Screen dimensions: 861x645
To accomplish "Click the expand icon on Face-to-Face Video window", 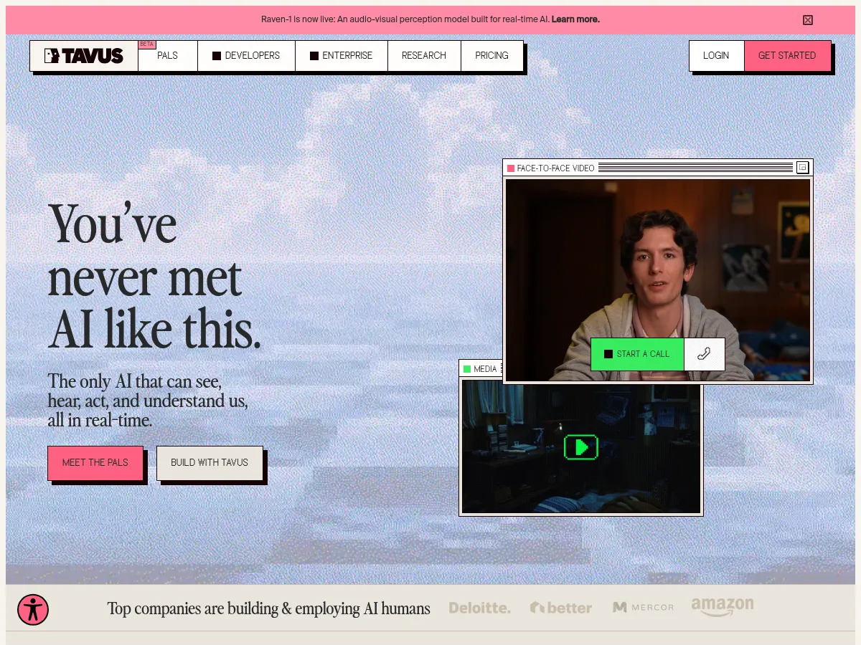I will click(x=803, y=168).
